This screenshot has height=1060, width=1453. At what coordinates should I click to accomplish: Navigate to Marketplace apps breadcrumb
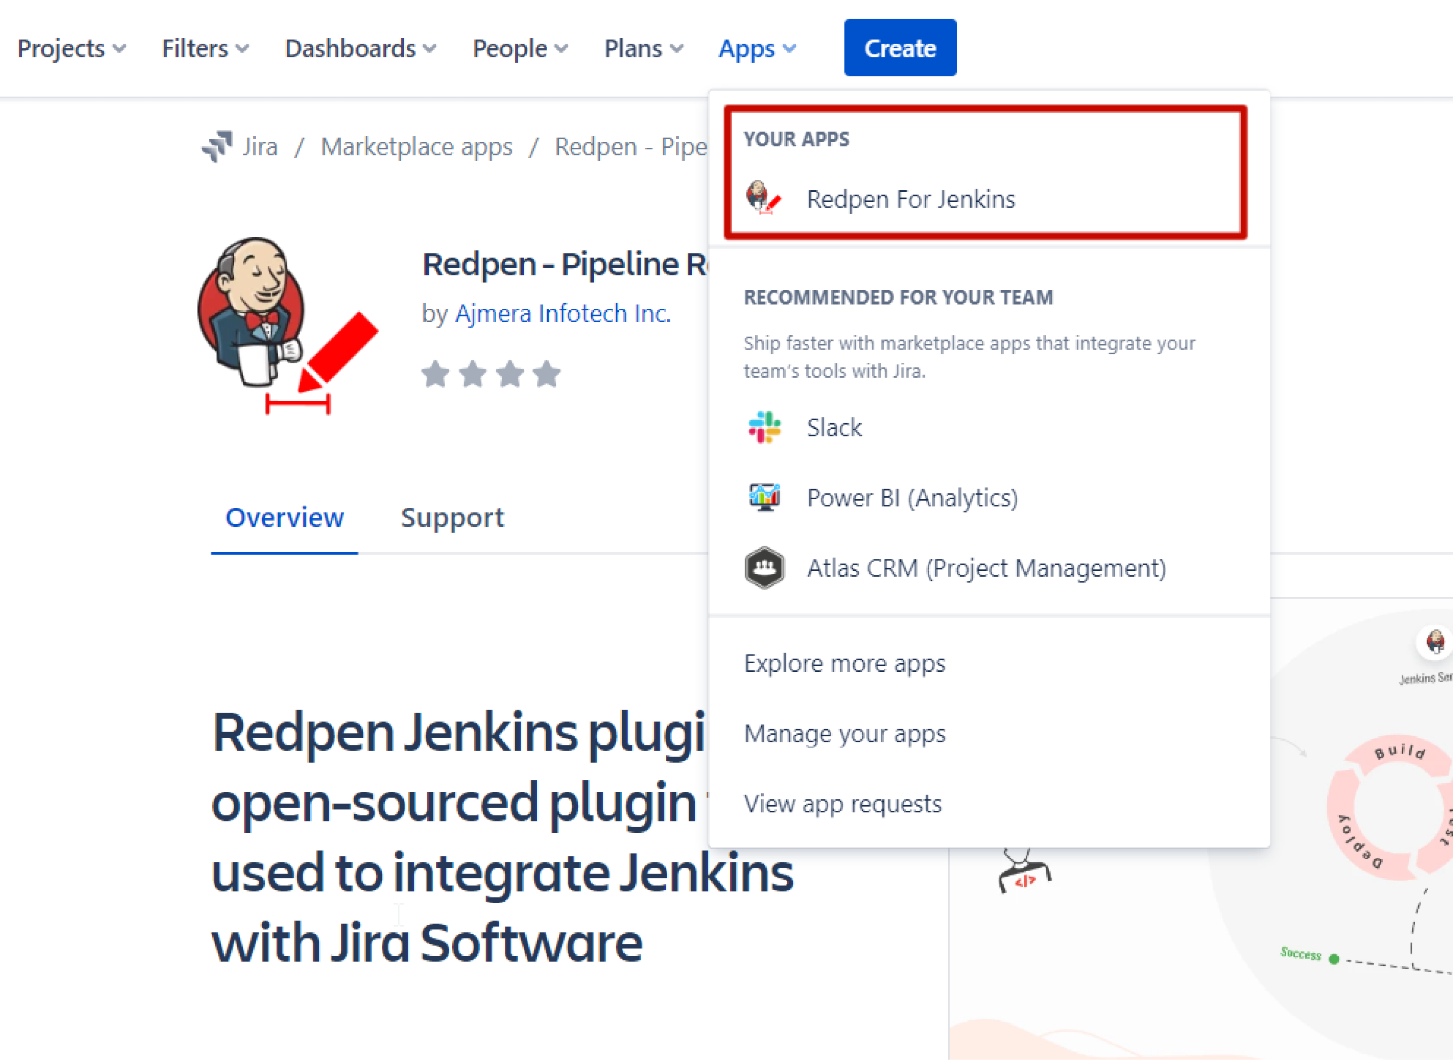416,146
